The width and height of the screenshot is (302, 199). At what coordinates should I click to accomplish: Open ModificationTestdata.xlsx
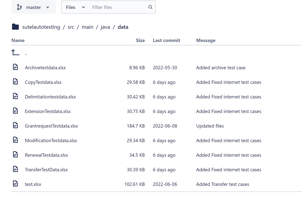pos(51,140)
